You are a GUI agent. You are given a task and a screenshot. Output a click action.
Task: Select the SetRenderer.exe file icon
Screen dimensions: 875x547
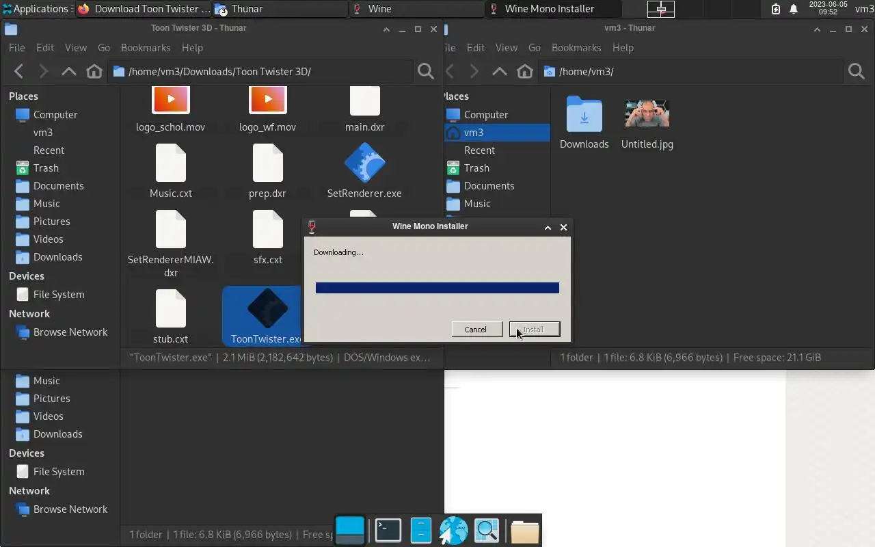(x=364, y=163)
